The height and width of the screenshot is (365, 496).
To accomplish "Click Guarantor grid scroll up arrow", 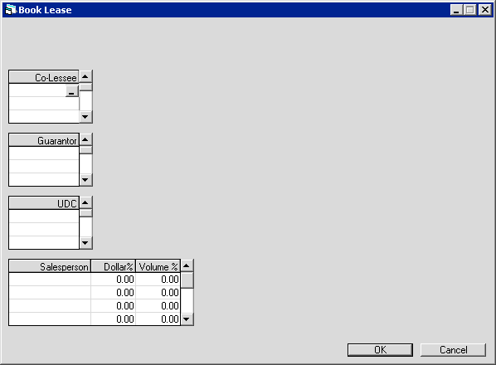I will pos(85,139).
